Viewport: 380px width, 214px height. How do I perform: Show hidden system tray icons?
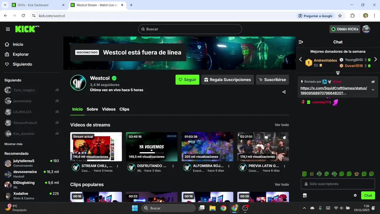[304, 208]
